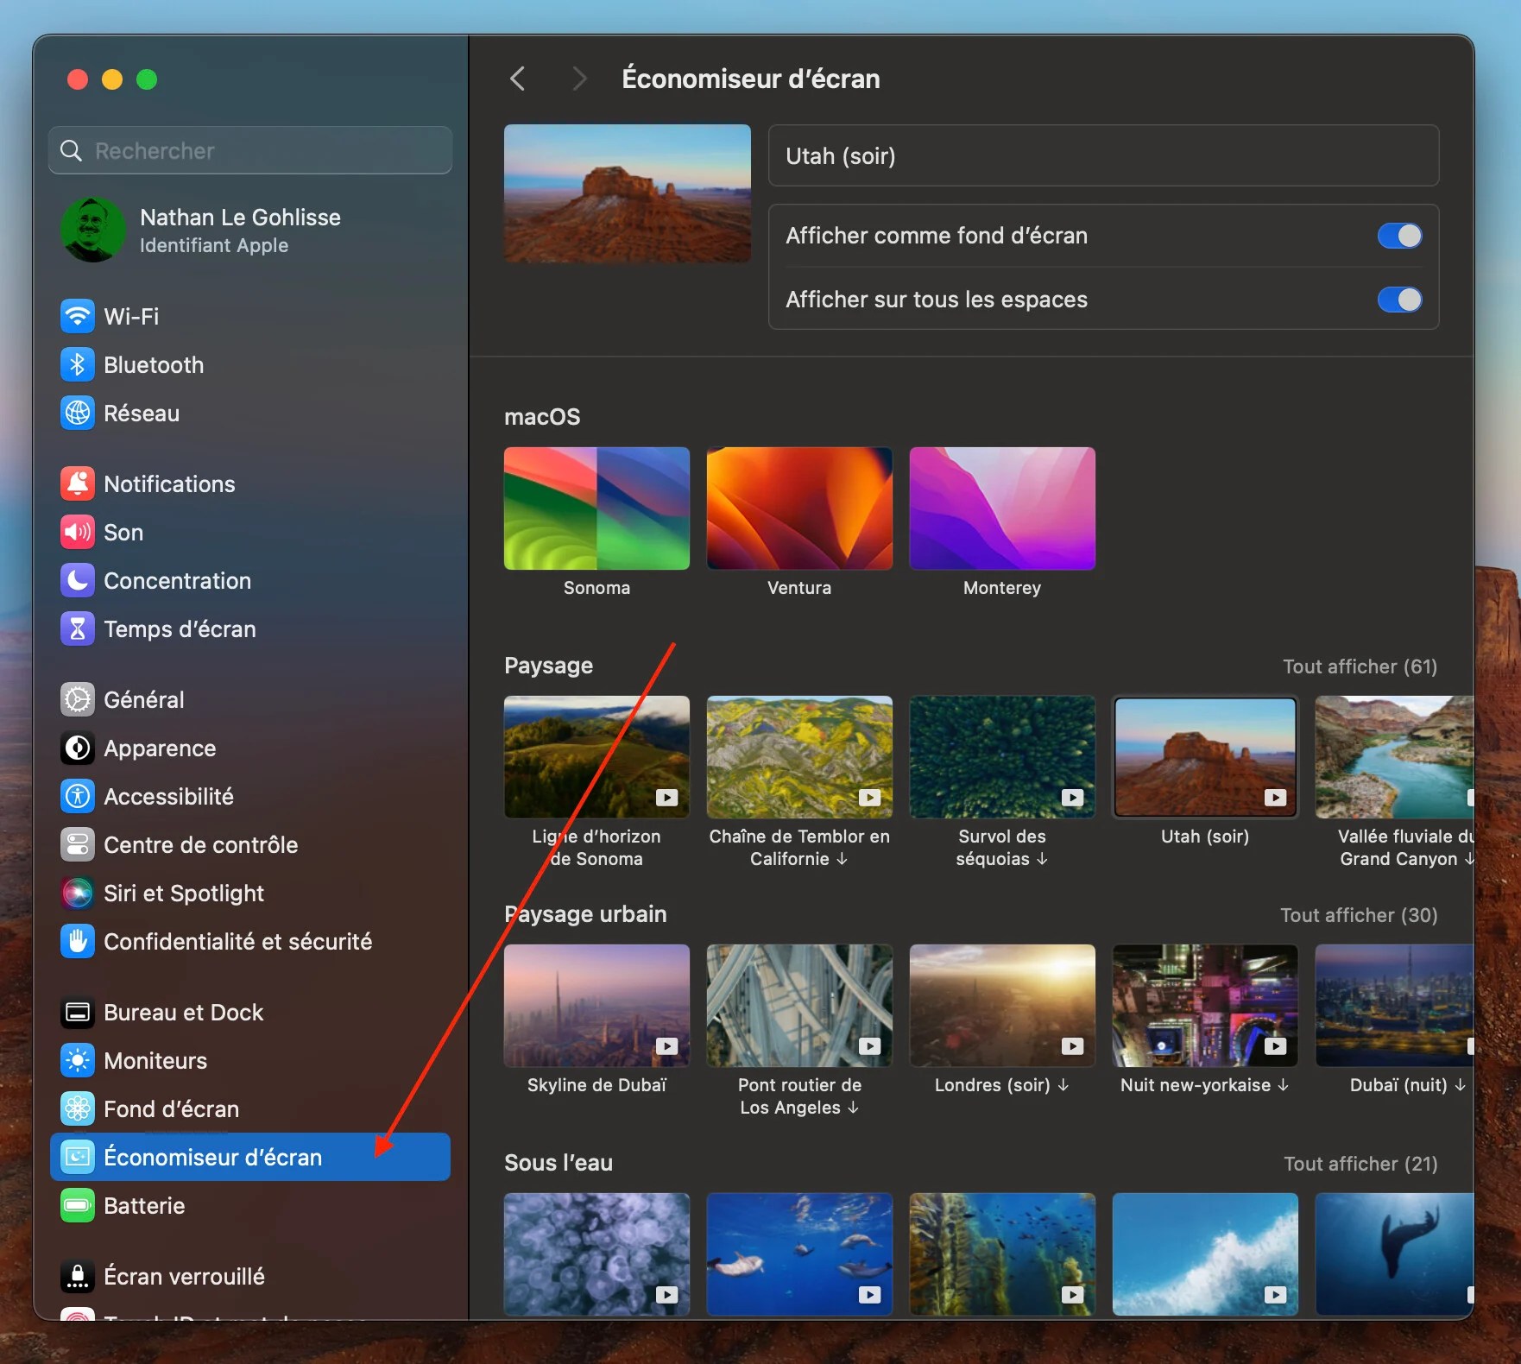Choose Londres (soir) thumbnail
1521x1364 pixels.
(x=1002, y=1006)
